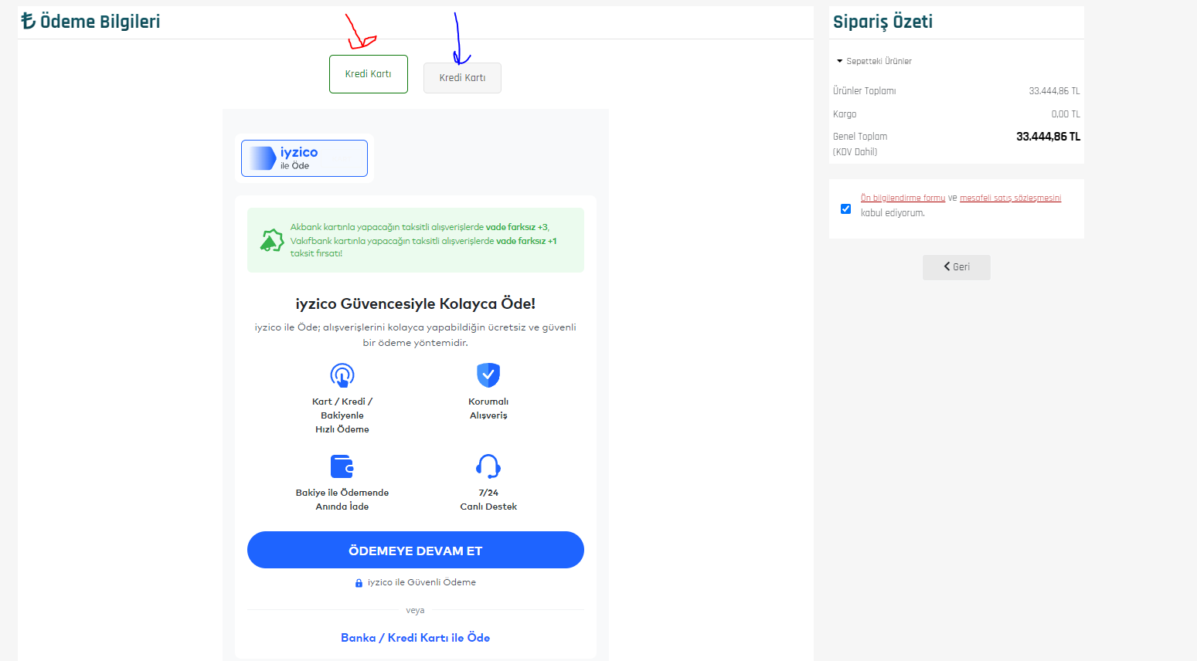
Task: Click the Akbank installment campaign banner
Action: click(x=423, y=240)
